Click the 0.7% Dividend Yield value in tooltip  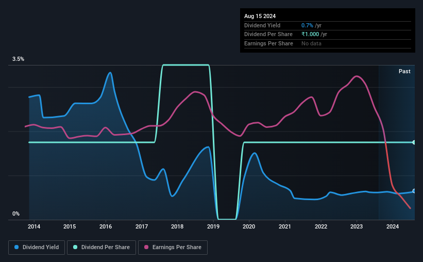point(307,25)
